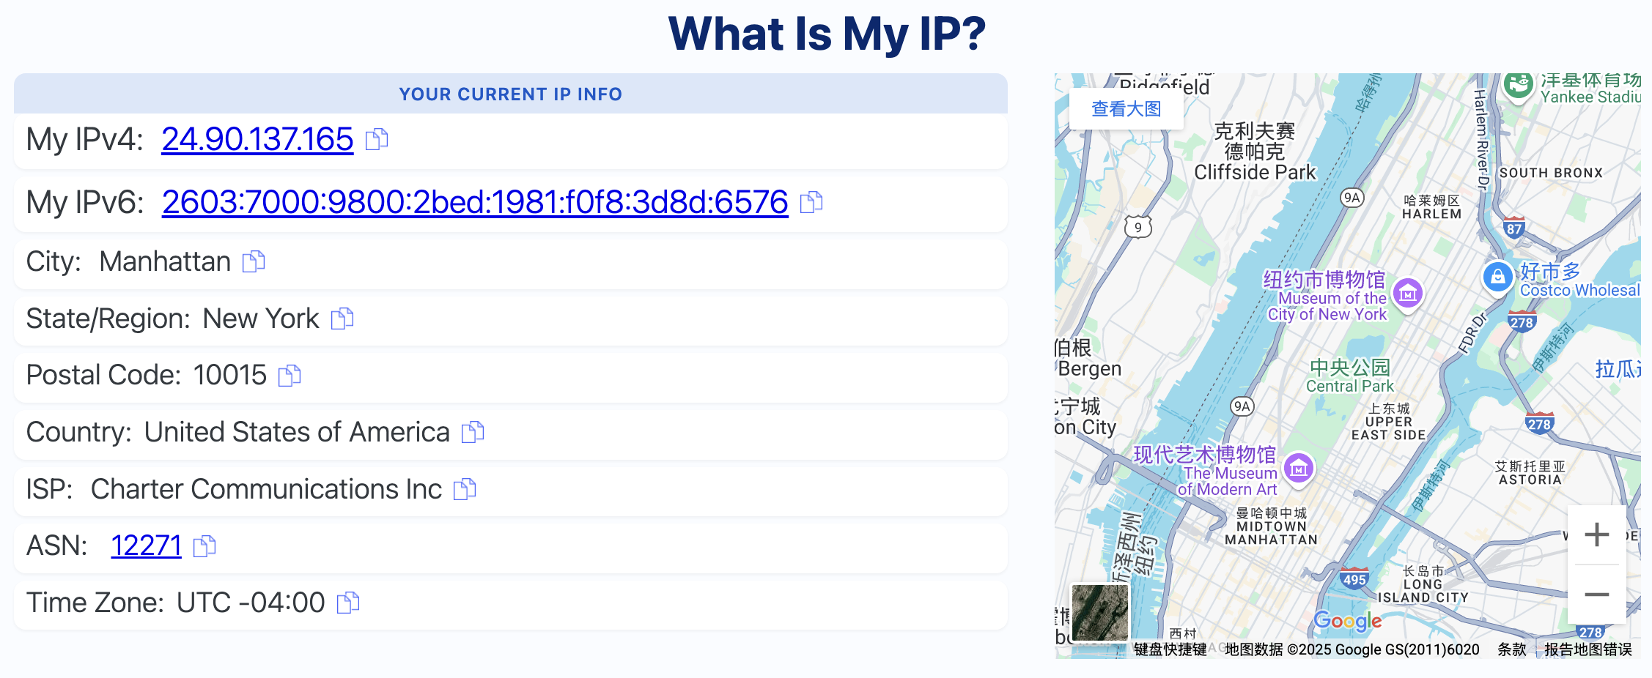Copy the Time Zone value
This screenshot has width=1652, height=678.
pyautogui.click(x=348, y=603)
